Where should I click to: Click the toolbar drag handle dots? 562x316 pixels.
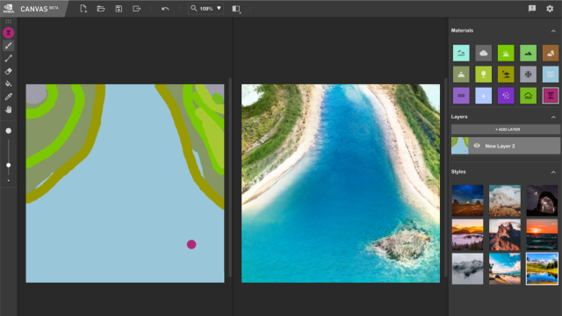9,21
